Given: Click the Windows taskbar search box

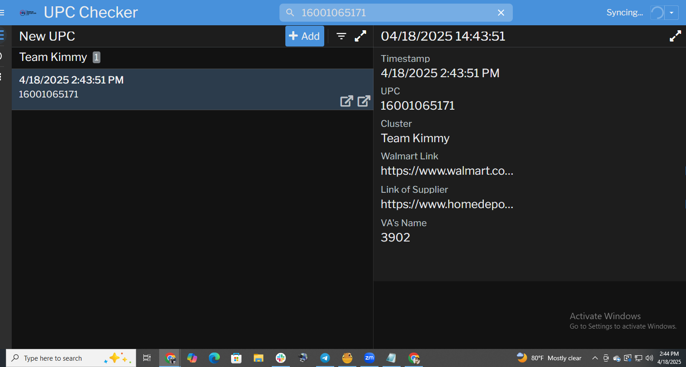Looking at the screenshot, I should point(59,358).
